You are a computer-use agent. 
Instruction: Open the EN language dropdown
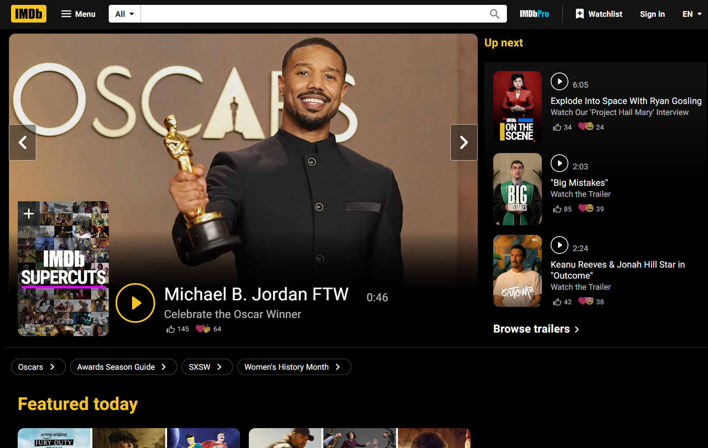(x=692, y=14)
